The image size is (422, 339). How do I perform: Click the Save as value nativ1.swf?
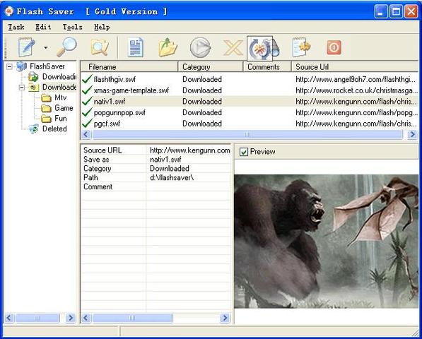165,160
